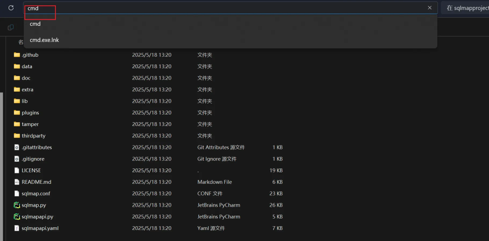Click the Yaml 源文件 type text

[x=211, y=228]
